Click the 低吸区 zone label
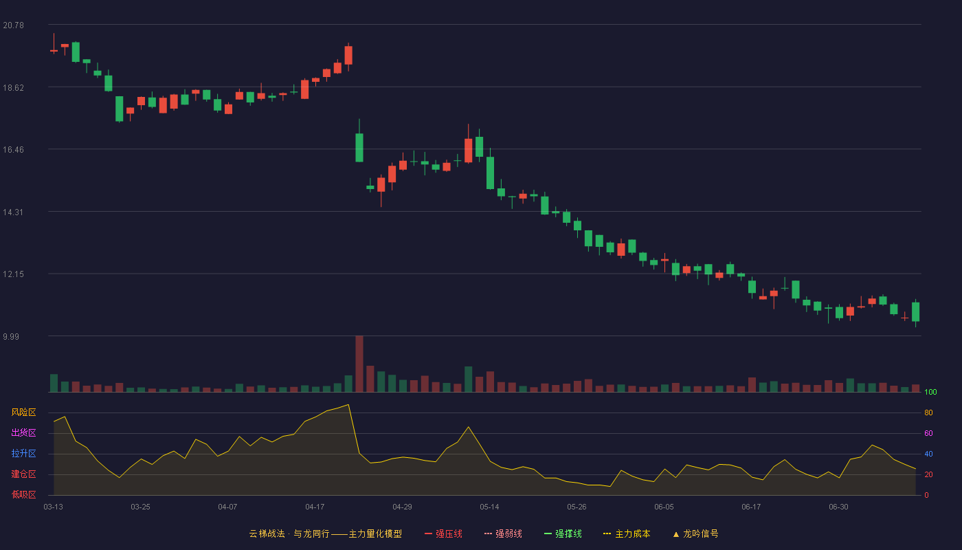Image resolution: width=962 pixels, height=550 pixels. [23, 494]
